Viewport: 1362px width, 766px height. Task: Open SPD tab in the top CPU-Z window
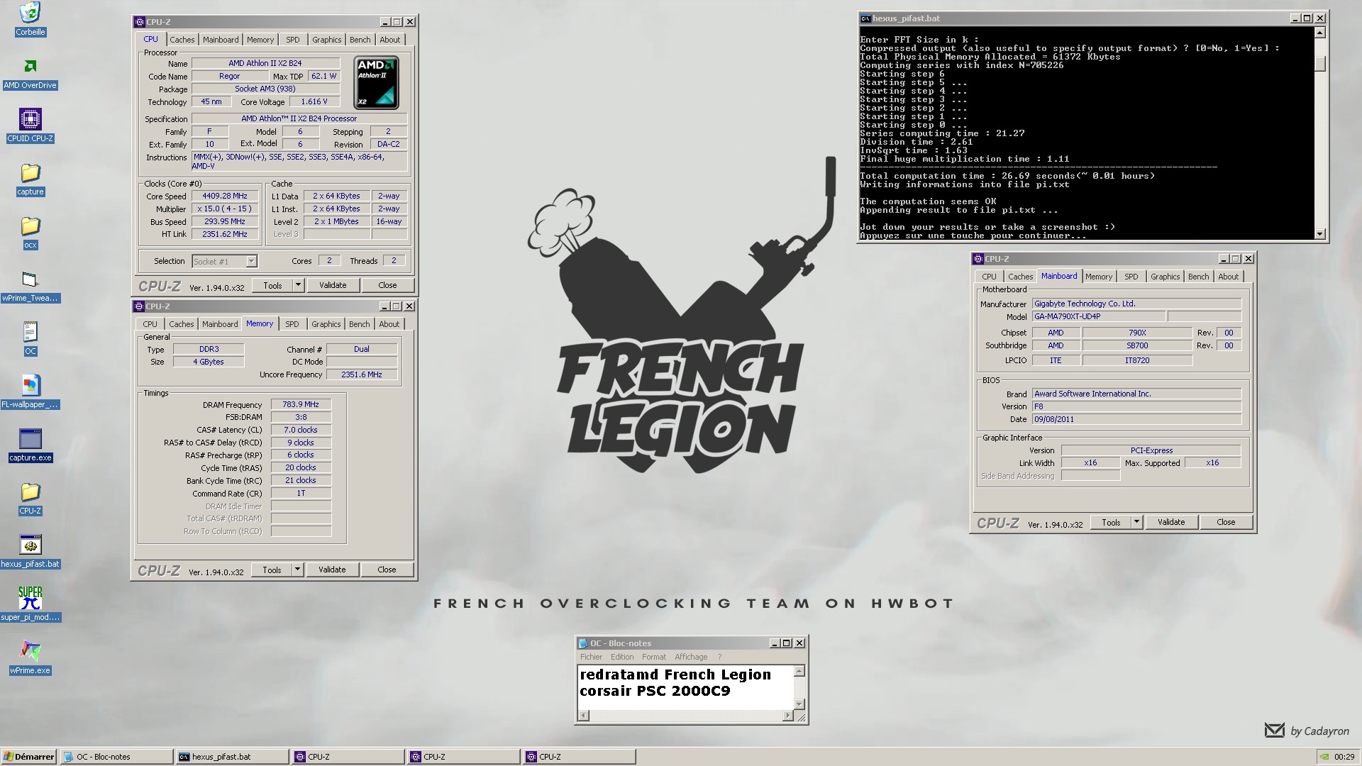[293, 40]
